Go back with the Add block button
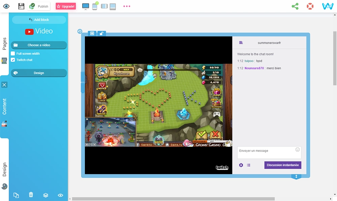This screenshot has height=201, width=337. pos(39,20)
